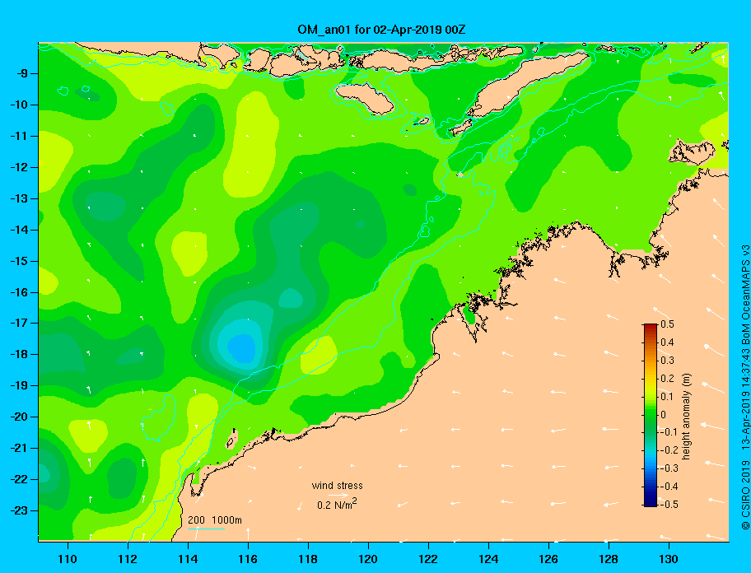The width and height of the screenshot is (751, 573).
Task: Click the -16 latitude axis label
Action: click(x=19, y=292)
